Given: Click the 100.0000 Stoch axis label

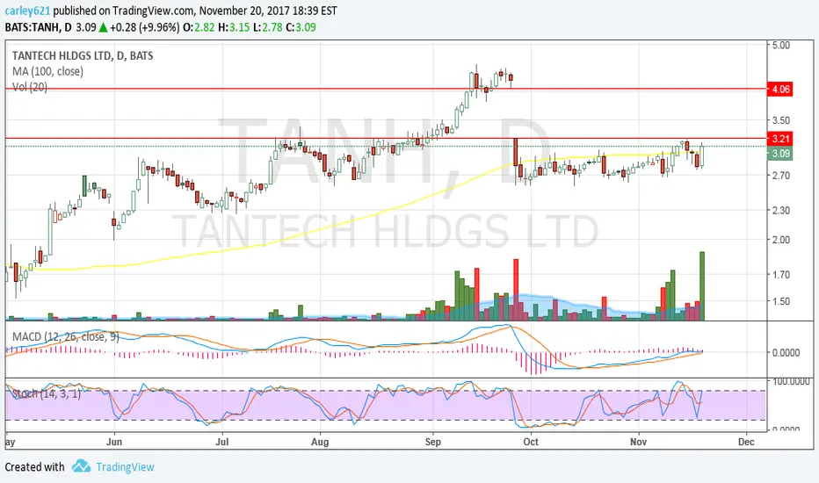Looking at the screenshot, I should pos(791,382).
